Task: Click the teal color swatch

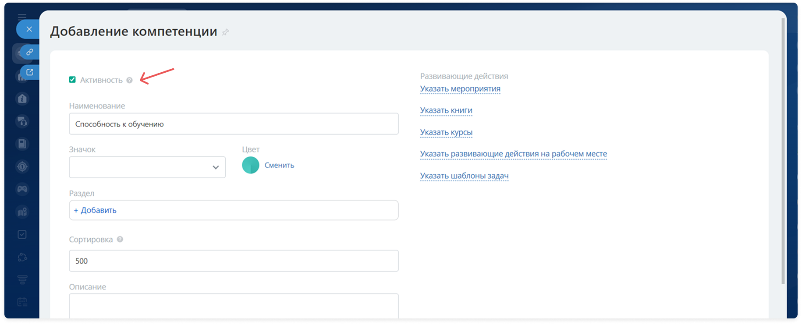Action: [x=251, y=165]
